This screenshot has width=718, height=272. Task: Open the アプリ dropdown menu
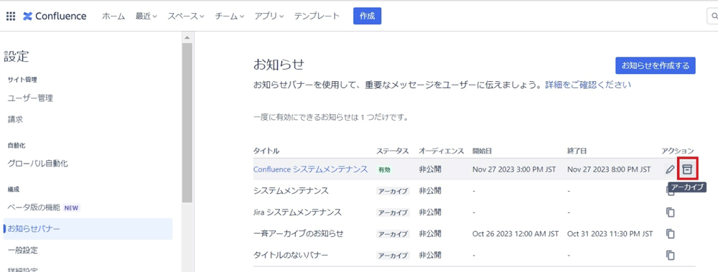tap(269, 17)
